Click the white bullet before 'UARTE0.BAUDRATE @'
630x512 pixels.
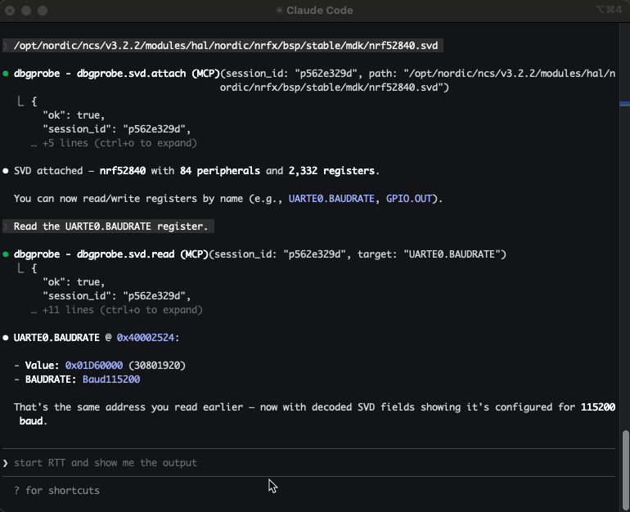point(6,337)
